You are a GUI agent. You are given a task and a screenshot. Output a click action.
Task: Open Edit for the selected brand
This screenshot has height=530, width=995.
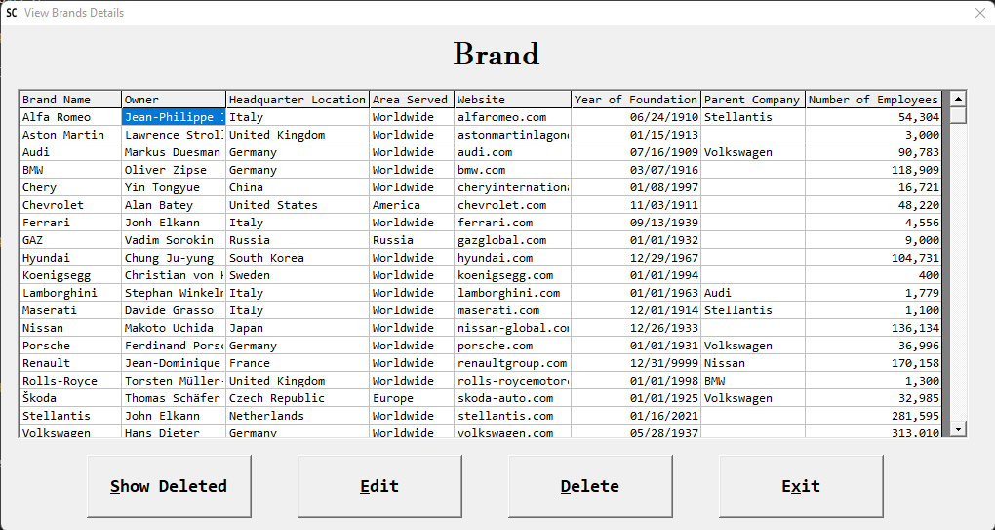pyautogui.click(x=379, y=486)
